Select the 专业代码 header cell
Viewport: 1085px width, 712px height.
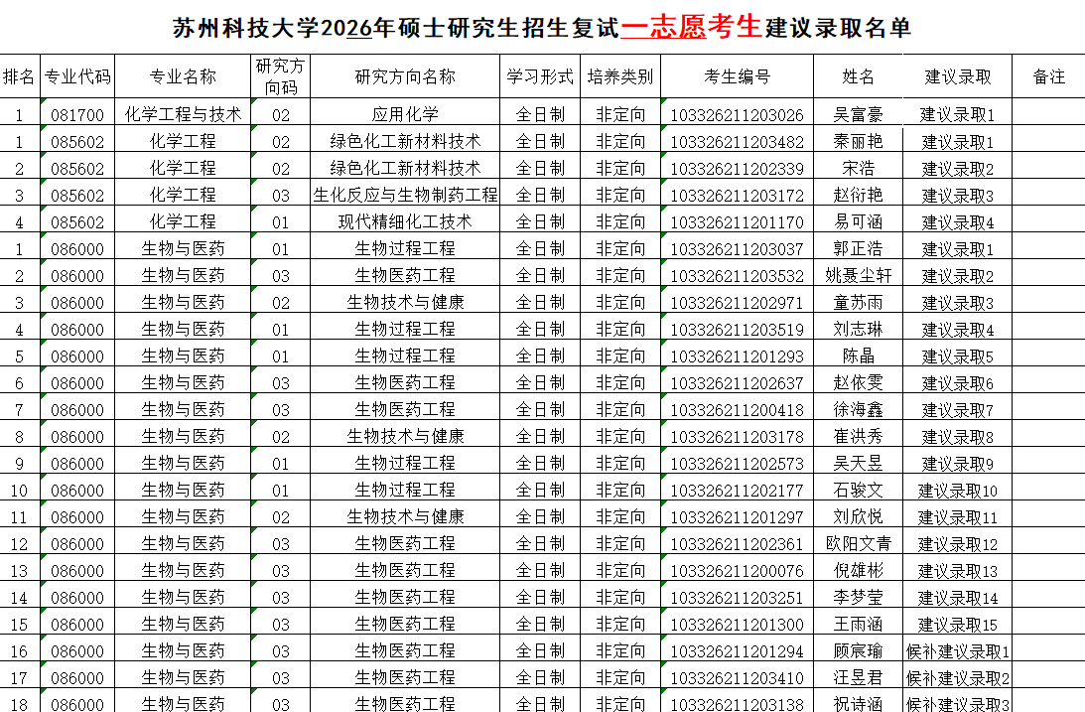(x=77, y=76)
